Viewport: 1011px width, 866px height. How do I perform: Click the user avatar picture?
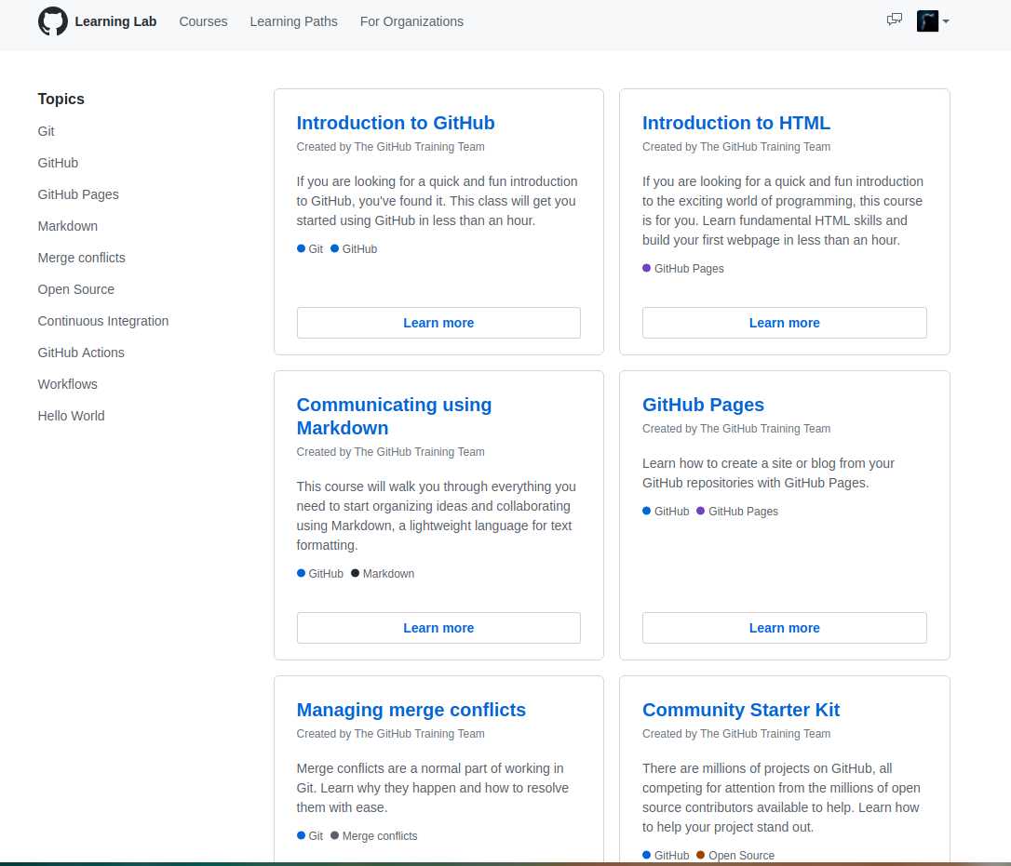pos(927,21)
